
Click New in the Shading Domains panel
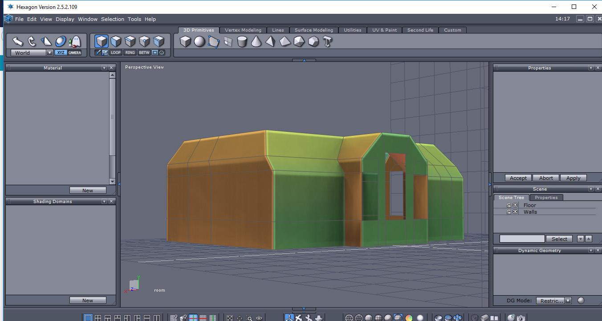(x=88, y=301)
